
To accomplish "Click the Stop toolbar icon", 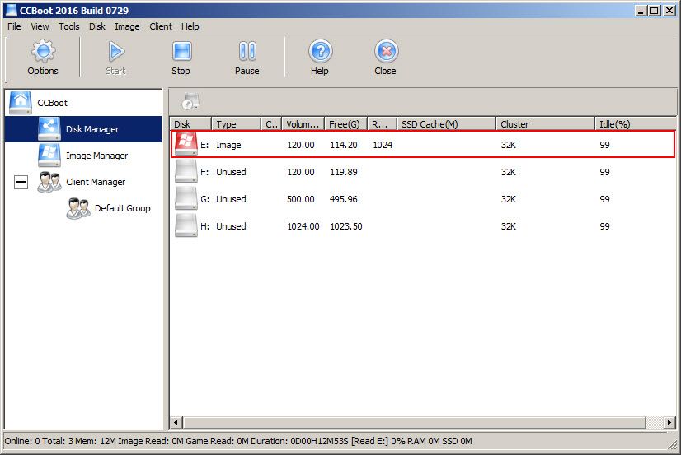I will click(181, 51).
